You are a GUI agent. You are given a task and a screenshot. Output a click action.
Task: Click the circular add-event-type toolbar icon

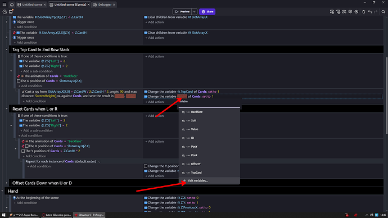coord(356,12)
